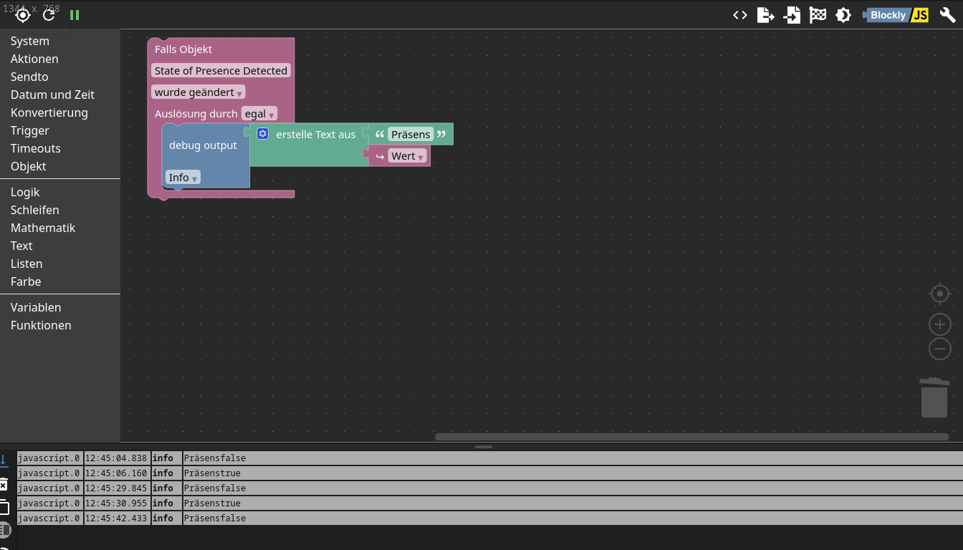Viewport: 963px width, 550px height.
Task: Copy the log using the copy icon
Action: (x=4, y=508)
